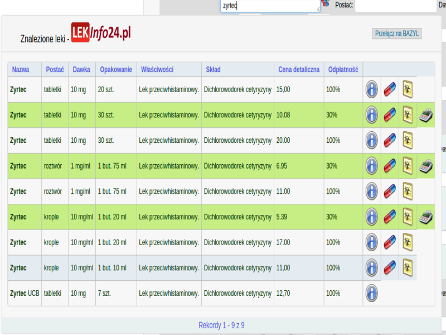This screenshot has width=446, height=335.
Task: Click the price cell 20.00
Action: [299, 141]
